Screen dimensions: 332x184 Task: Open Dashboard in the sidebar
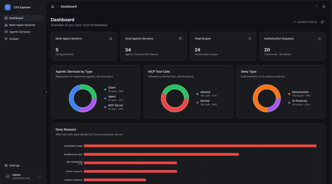[x=23, y=18]
